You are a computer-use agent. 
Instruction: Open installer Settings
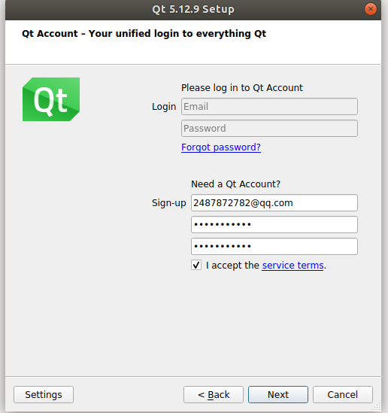(x=44, y=394)
